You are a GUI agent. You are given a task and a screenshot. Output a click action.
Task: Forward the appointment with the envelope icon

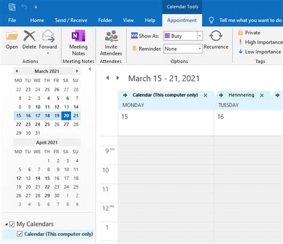coord(48,36)
